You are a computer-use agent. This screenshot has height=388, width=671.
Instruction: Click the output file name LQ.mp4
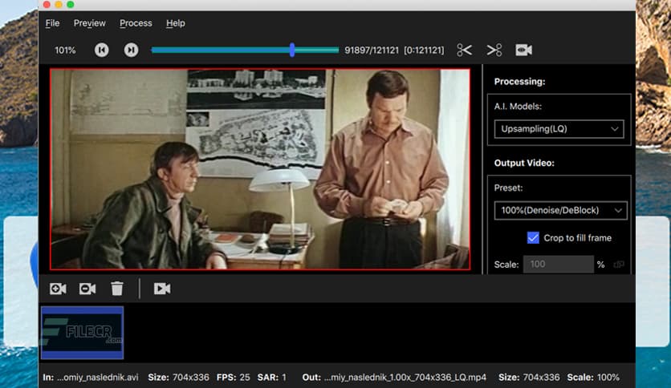tap(405, 378)
